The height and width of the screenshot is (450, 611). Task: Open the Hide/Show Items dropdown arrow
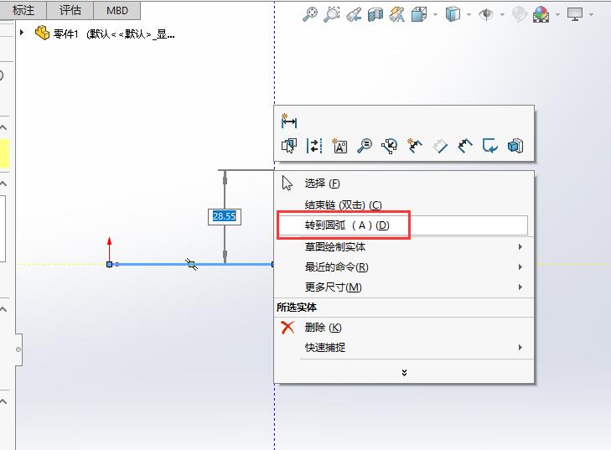point(502,15)
